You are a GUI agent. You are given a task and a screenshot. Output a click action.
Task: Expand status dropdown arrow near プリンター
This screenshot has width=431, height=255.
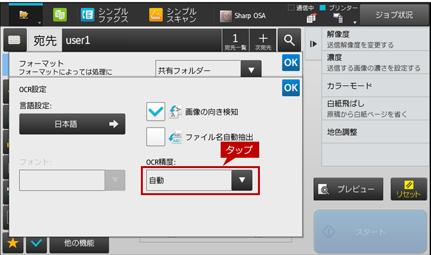coord(355,23)
